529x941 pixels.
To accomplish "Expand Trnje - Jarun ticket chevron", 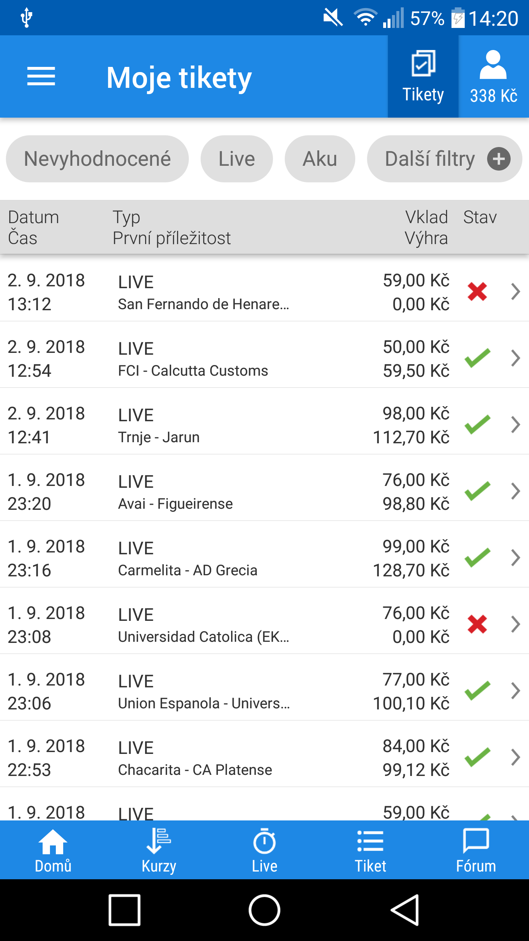I will click(516, 425).
